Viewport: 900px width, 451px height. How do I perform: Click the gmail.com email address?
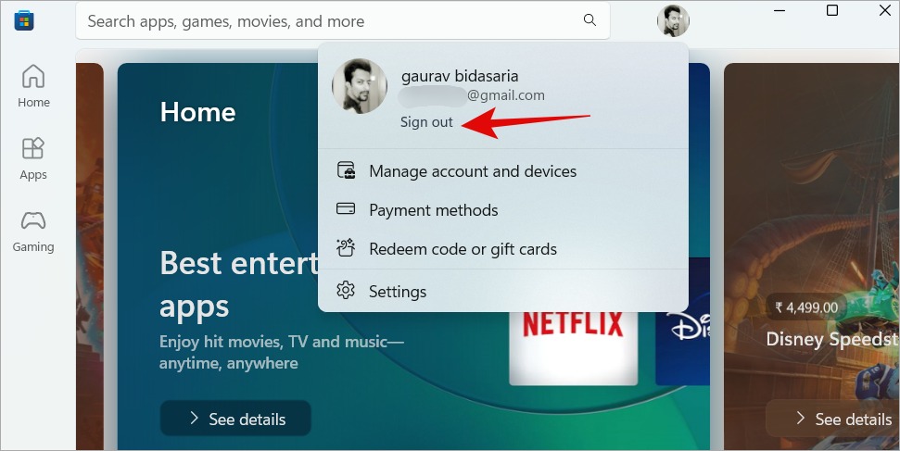coord(472,95)
